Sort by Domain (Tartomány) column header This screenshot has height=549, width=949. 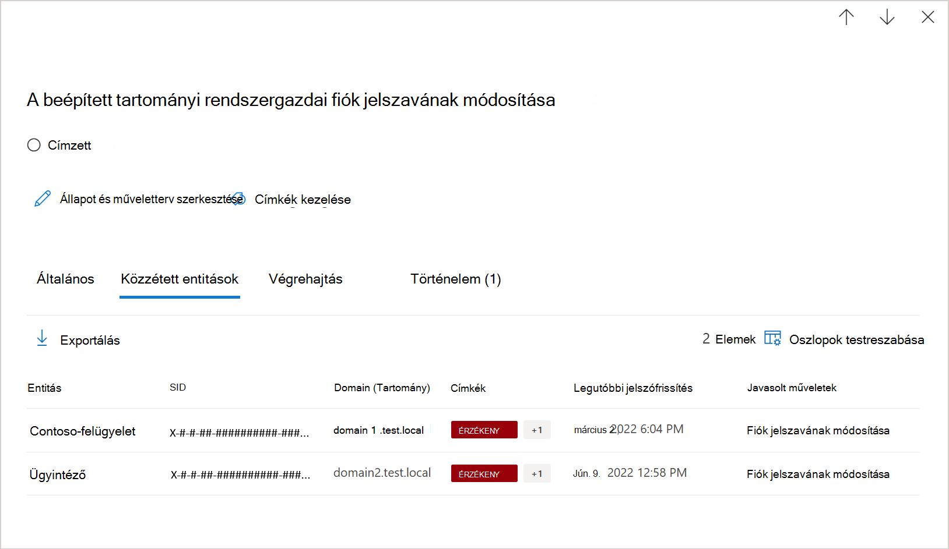click(382, 388)
